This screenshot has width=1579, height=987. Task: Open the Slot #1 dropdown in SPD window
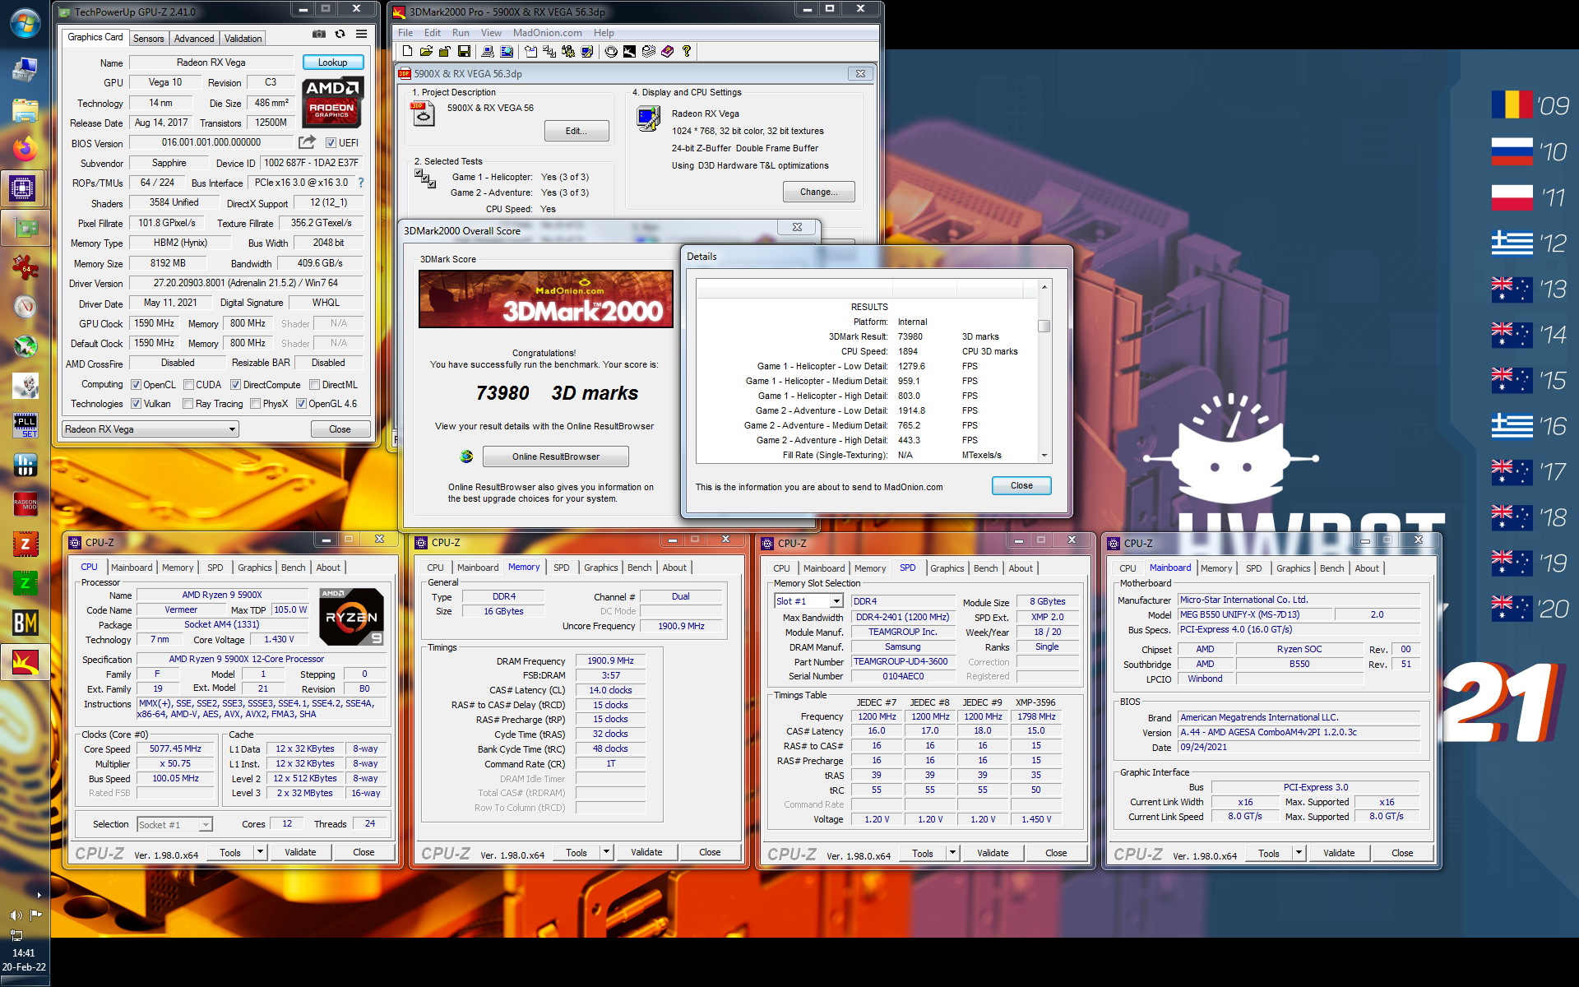pyautogui.click(x=808, y=601)
